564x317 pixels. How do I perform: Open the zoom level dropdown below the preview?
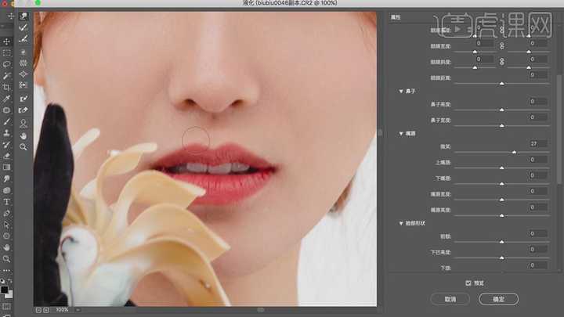click(78, 309)
